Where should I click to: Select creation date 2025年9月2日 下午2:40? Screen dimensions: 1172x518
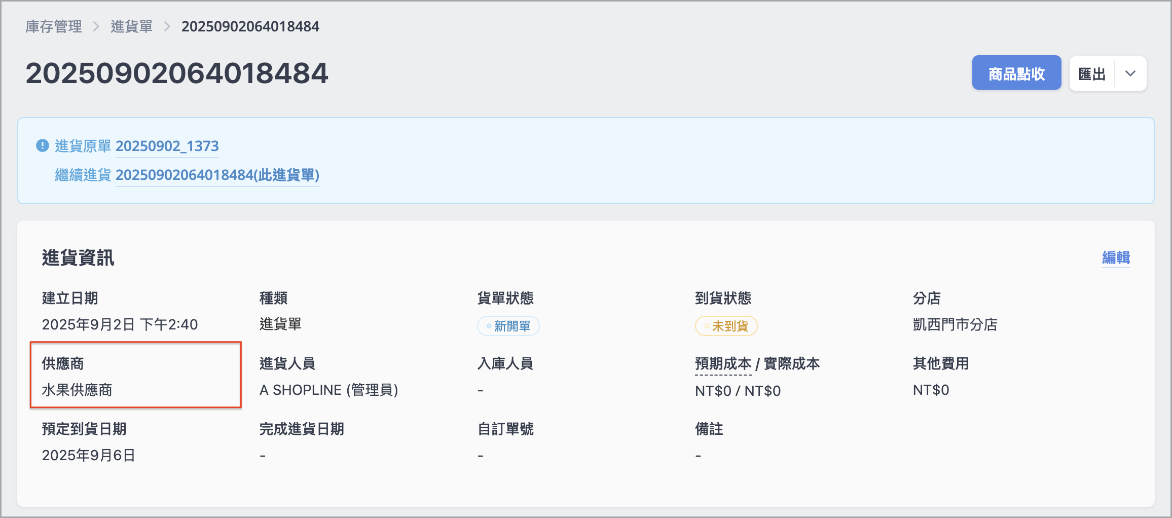(120, 324)
